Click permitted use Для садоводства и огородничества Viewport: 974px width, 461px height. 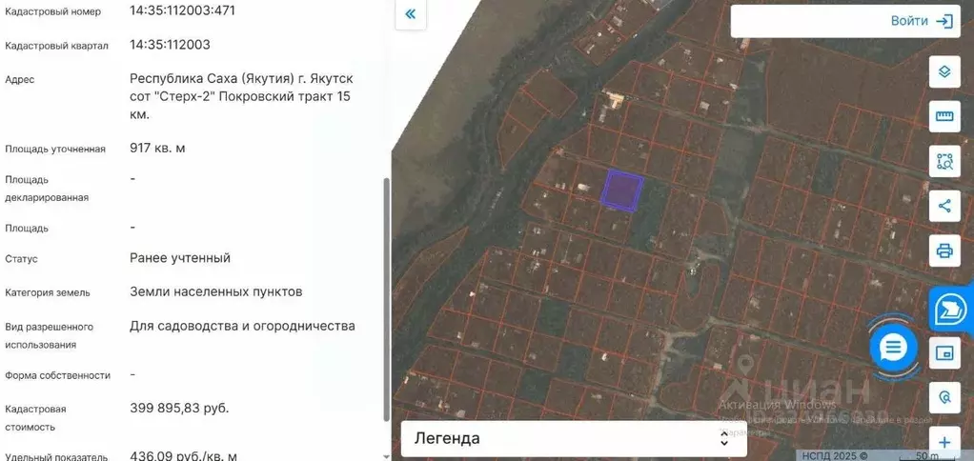point(242,327)
